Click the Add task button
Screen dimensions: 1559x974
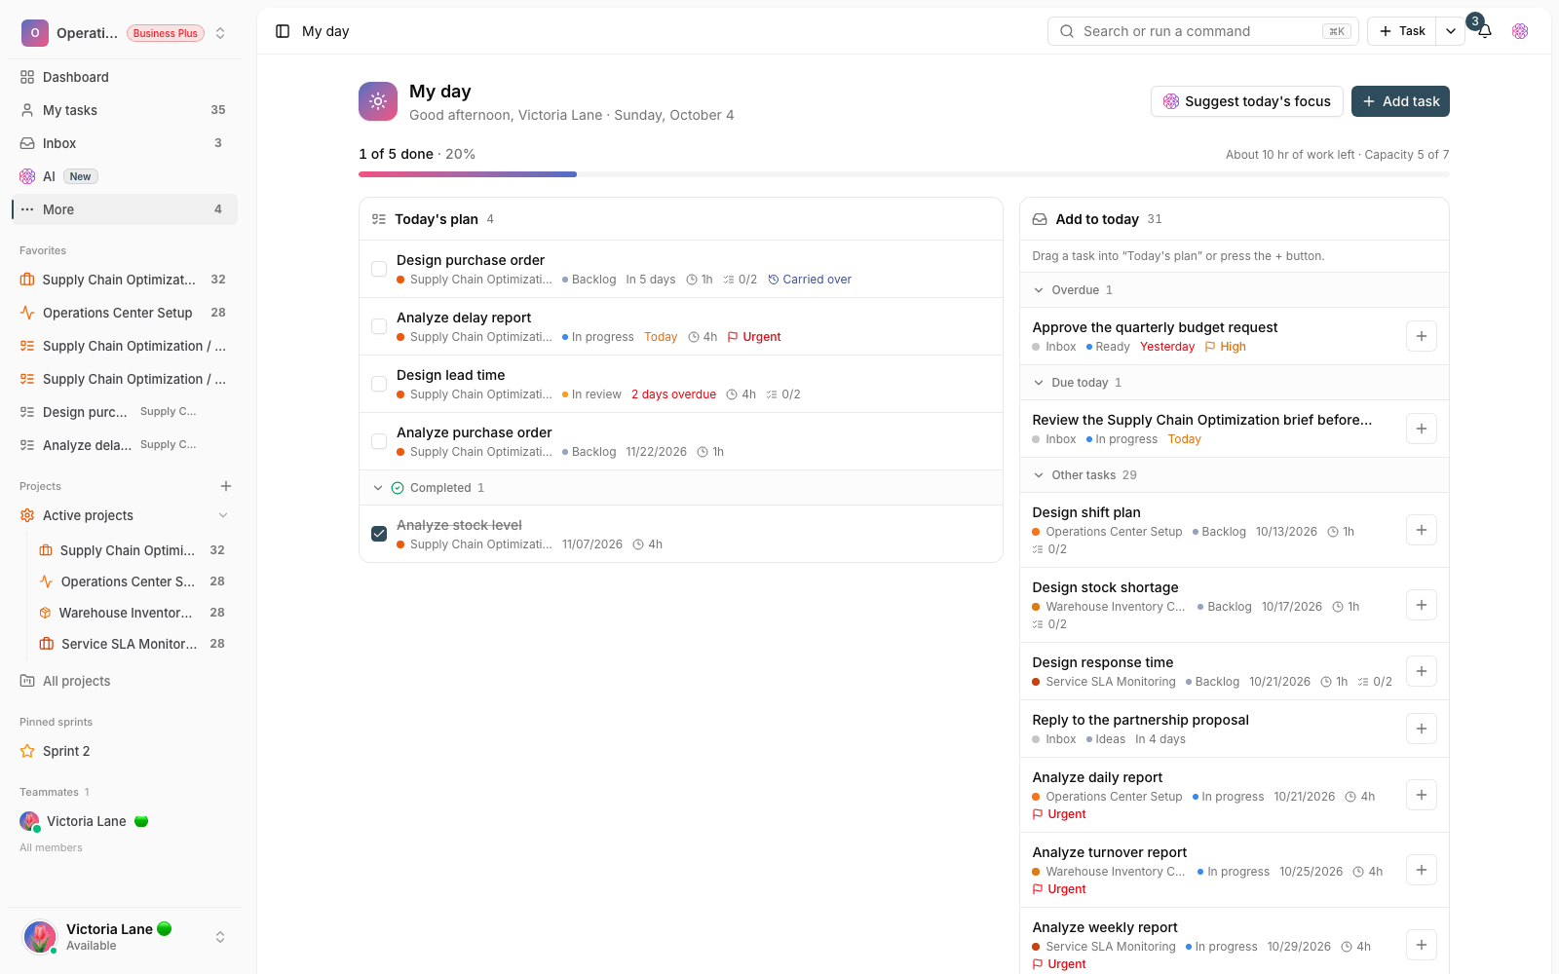(x=1400, y=101)
